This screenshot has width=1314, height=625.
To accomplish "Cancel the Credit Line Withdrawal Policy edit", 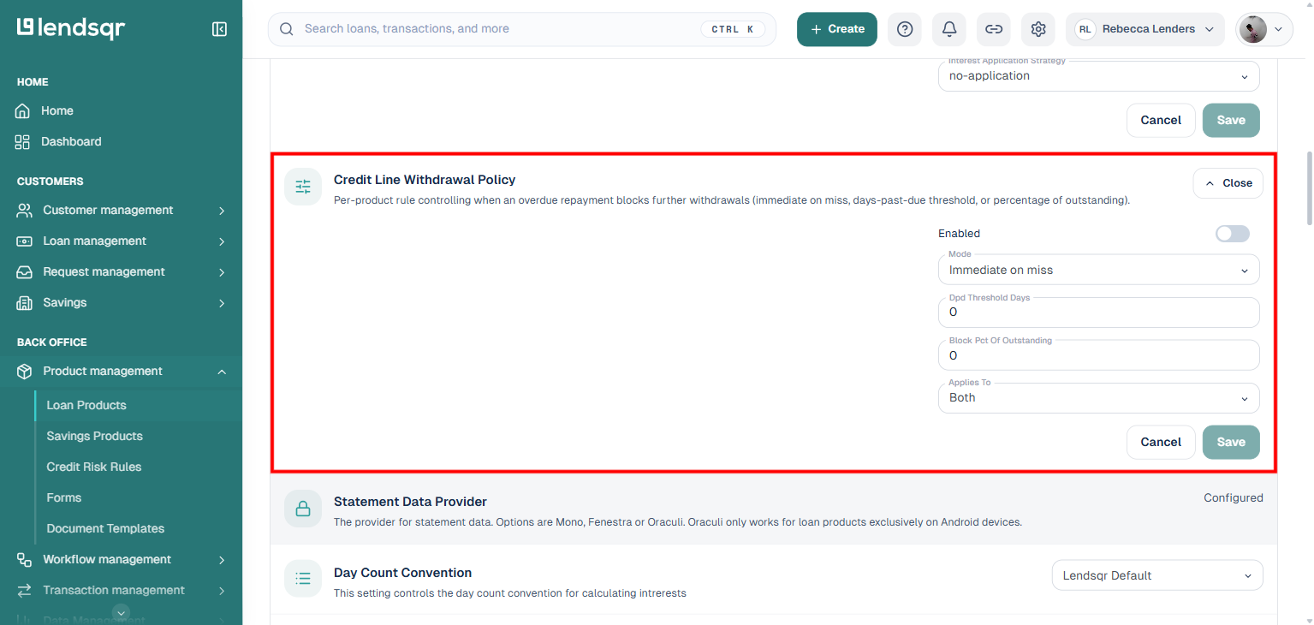I will [1161, 442].
